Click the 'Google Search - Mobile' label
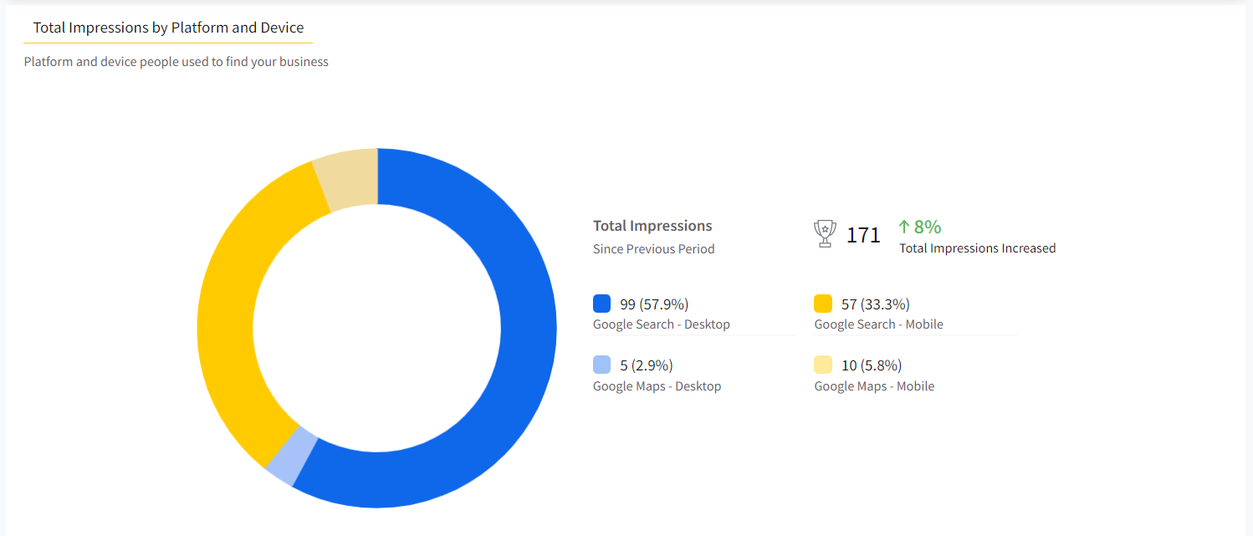Viewport: 1253px width, 536px height. pos(879,324)
